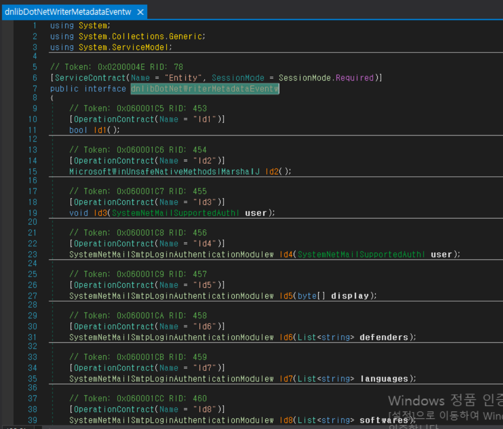
Task: Click the user parameter on line 19
Action: tap(256, 213)
